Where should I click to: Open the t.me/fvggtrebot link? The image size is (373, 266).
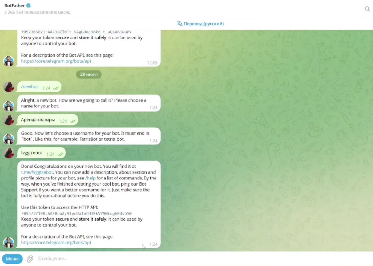click(x=37, y=172)
